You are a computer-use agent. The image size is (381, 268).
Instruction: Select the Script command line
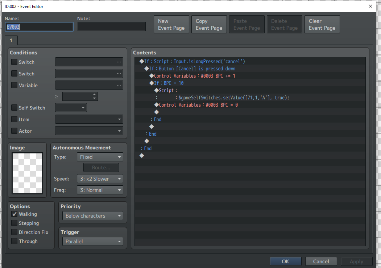pos(250,90)
